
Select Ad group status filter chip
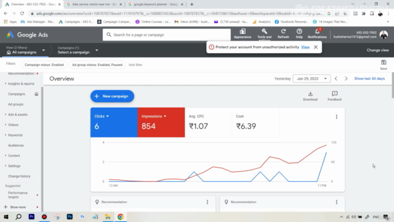(x=97, y=65)
